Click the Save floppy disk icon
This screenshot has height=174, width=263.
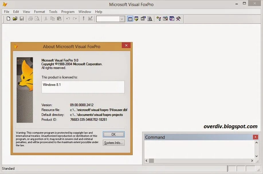click(22, 19)
